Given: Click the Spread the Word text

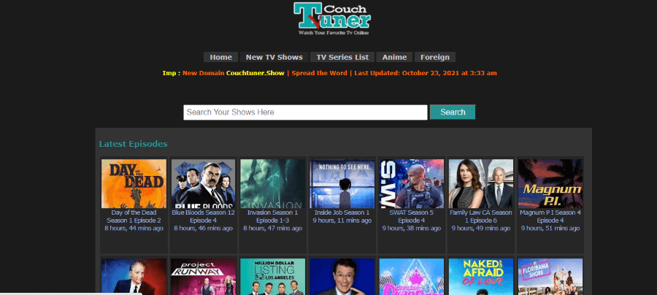Looking at the screenshot, I should point(319,73).
